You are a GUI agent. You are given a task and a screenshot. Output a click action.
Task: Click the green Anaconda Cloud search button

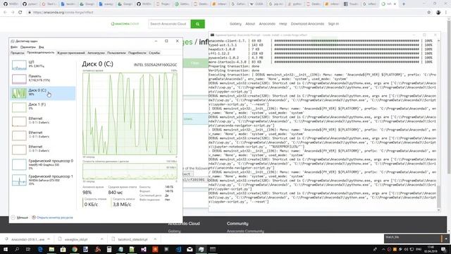coord(197,24)
